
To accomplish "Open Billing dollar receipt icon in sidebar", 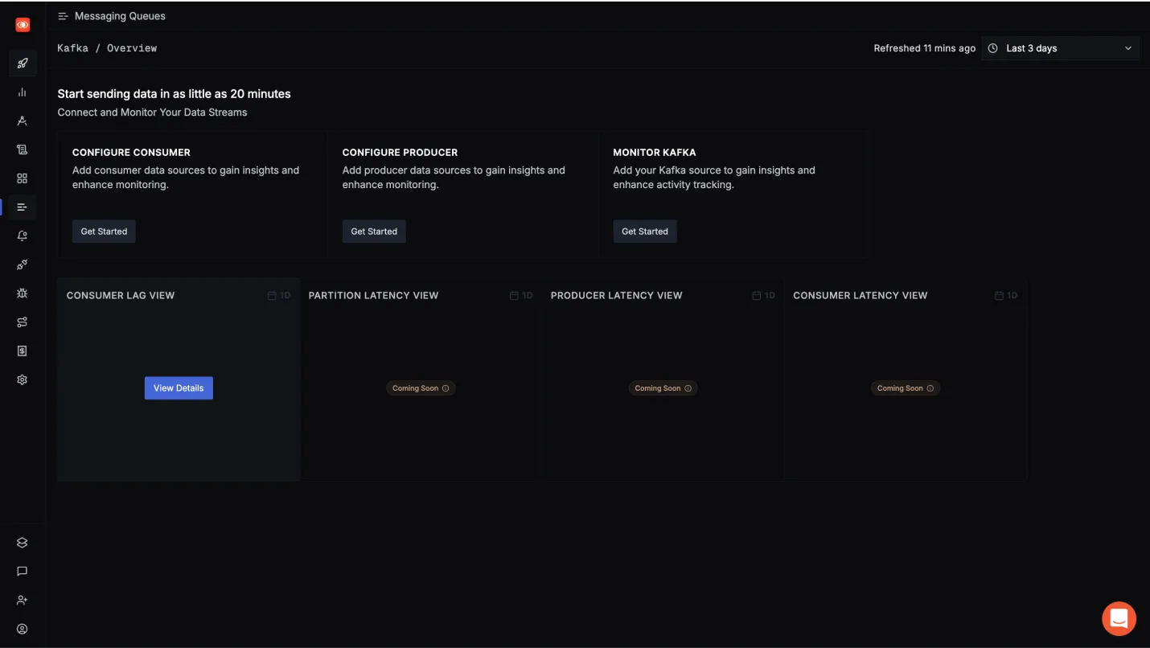I will point(23,351).
